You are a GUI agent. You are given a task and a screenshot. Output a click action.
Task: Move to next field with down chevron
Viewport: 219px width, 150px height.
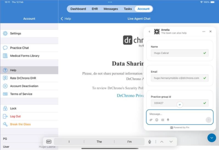pyautogui.click(x=171, y=142)
